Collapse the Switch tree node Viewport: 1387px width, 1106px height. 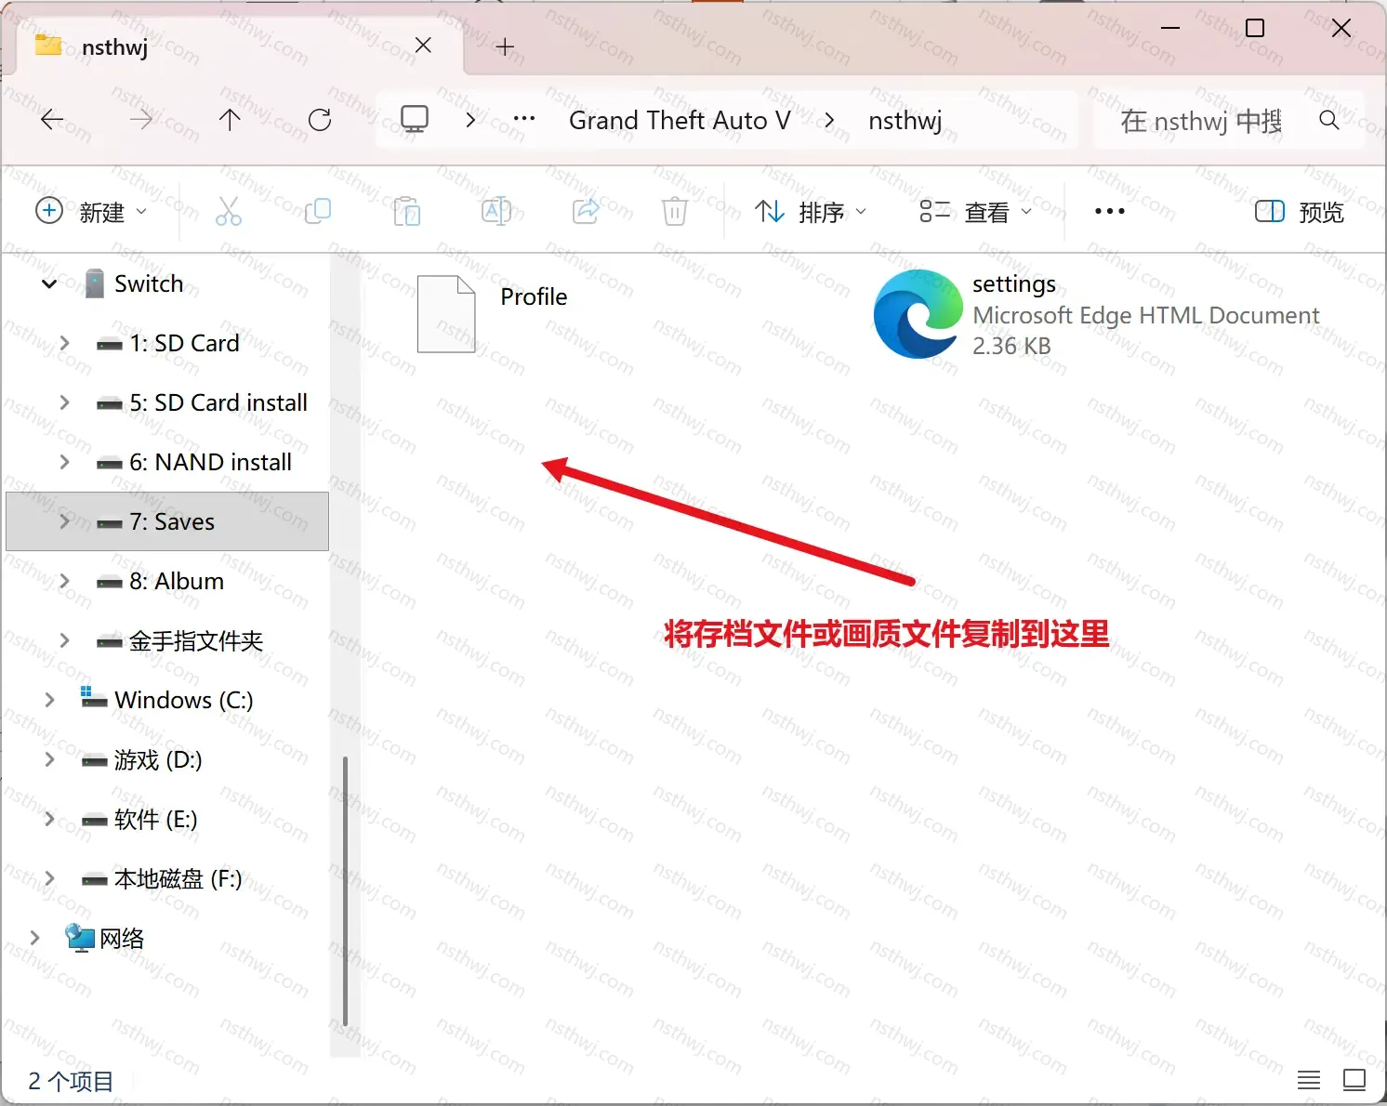point(49,283)
